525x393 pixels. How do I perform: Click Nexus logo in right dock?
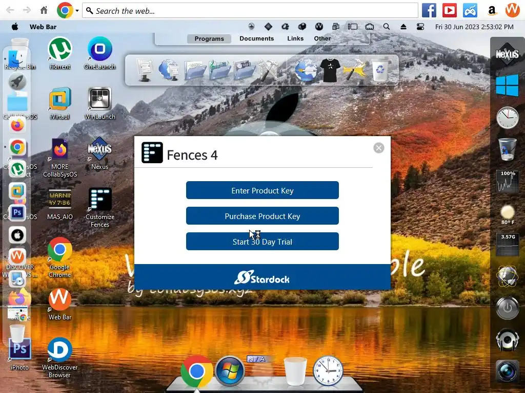(507, 53)
